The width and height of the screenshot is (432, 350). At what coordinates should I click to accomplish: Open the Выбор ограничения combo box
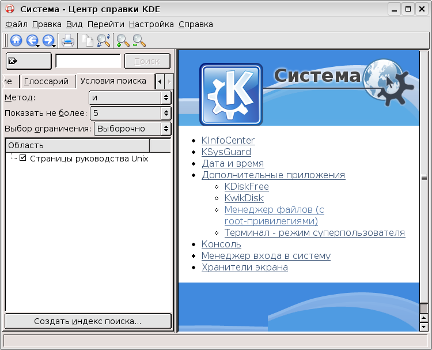[132, 129]
